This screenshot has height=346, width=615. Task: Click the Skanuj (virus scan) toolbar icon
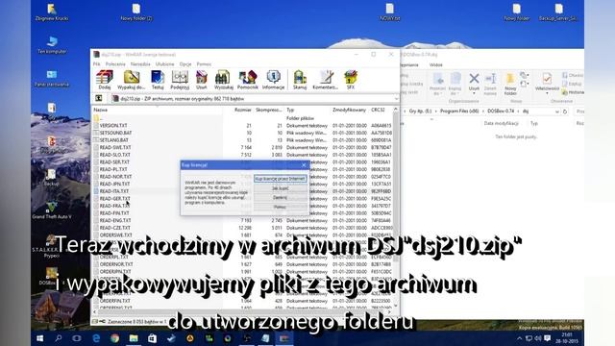coord(300,80)
